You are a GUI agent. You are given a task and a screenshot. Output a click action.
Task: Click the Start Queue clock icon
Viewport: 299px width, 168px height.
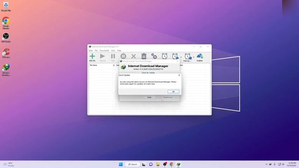point(175,56)
